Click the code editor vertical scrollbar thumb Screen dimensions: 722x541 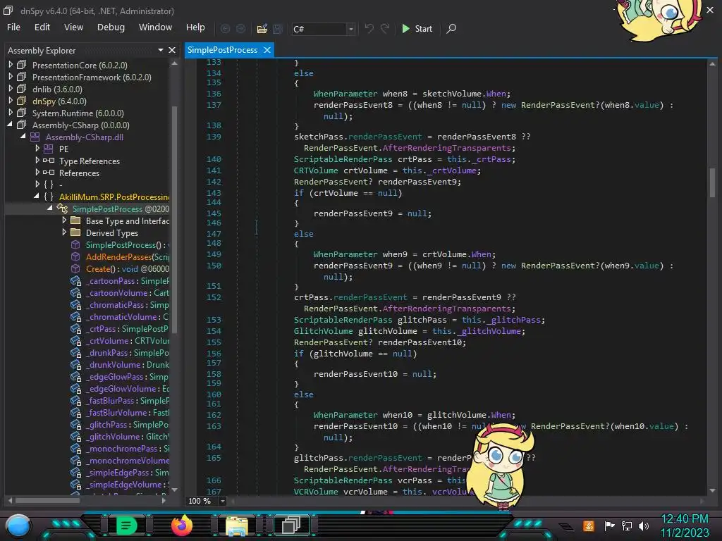click(x=712, y=182)
